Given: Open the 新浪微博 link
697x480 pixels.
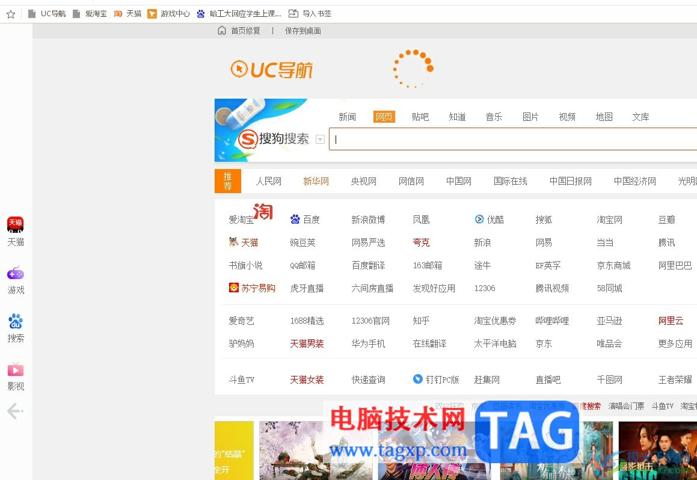Looking at the screenshot, I should click(368, 220).
